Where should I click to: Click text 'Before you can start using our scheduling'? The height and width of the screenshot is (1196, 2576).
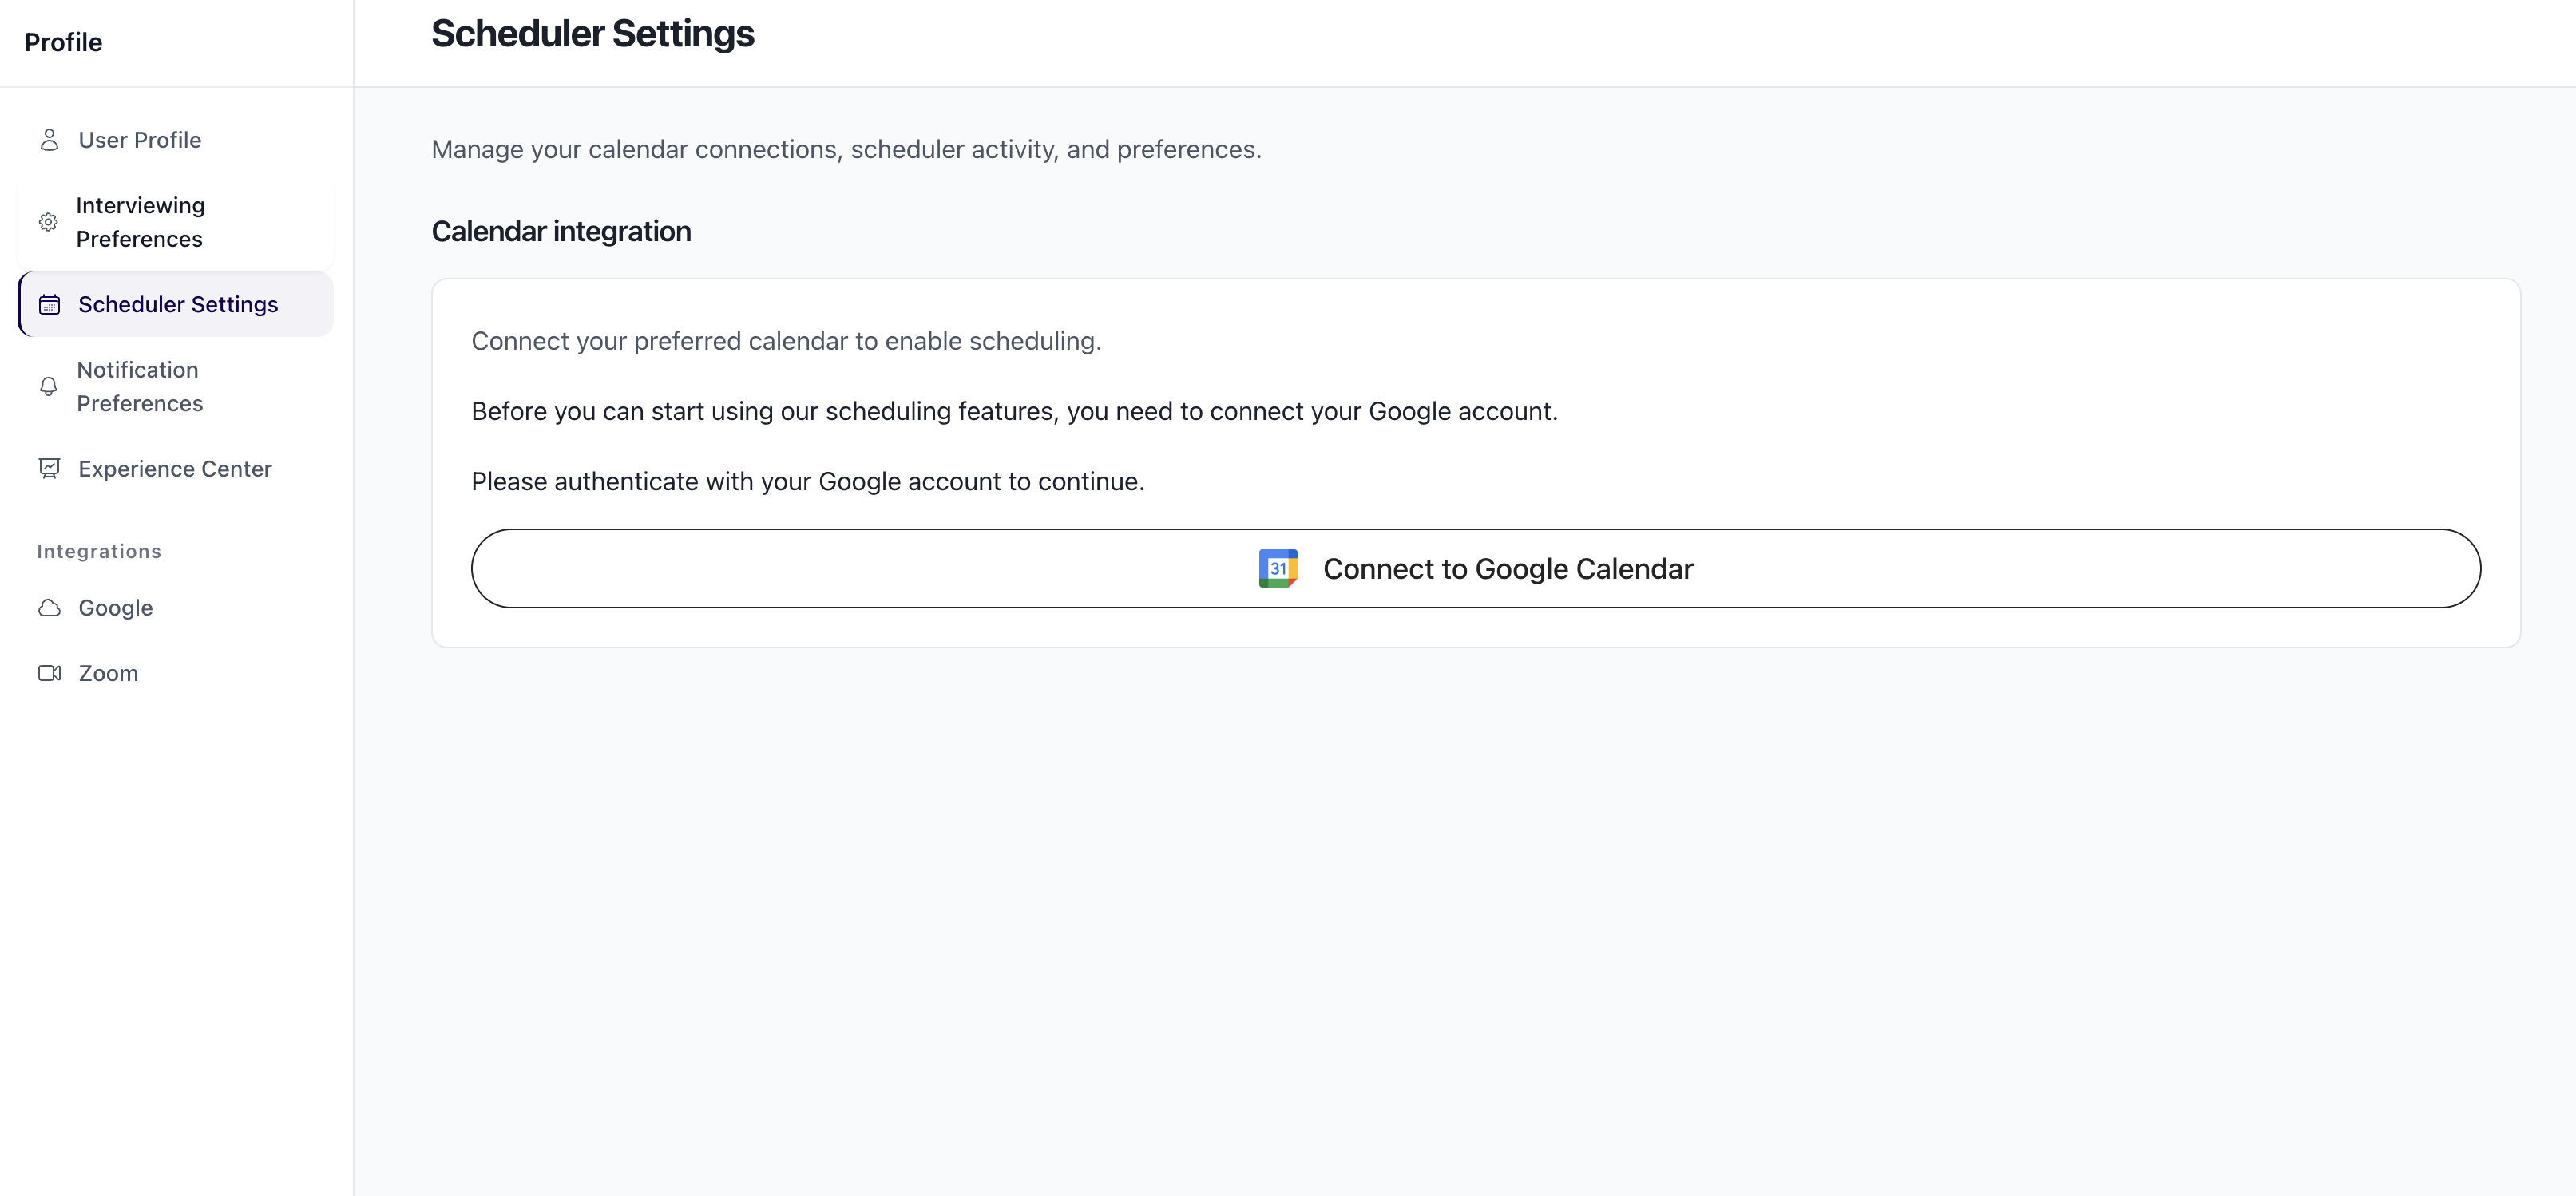pyautogui.click(x=711, y=412)
